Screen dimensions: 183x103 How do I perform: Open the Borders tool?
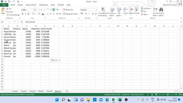[x=33, y=14]
